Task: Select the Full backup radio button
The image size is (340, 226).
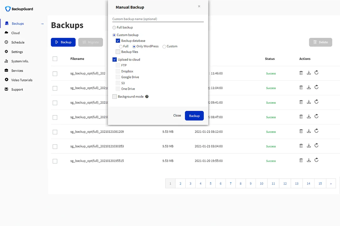Action: 114,27
